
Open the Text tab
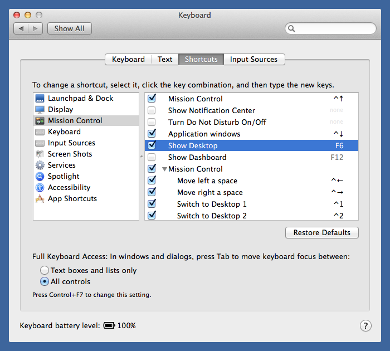pos(165,60)
